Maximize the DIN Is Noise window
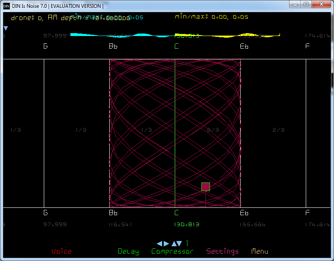The image size is (334, 261). click(x=306, y=4)
